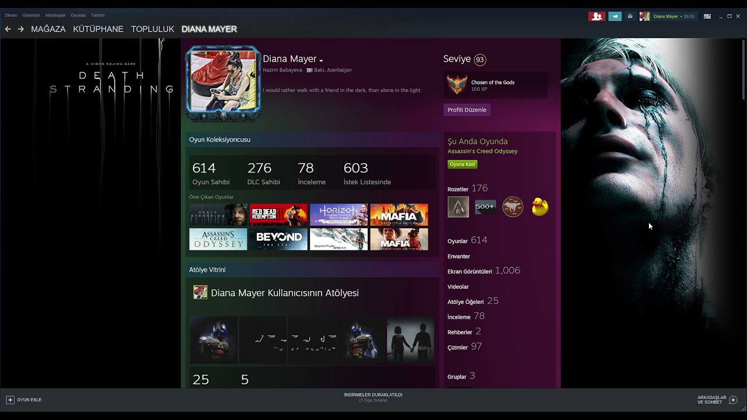Image resolution: width=747 pixels, height=420 pixels.
Task: Open Mafia II bottom row thumbnail
Action: [399, 239]
